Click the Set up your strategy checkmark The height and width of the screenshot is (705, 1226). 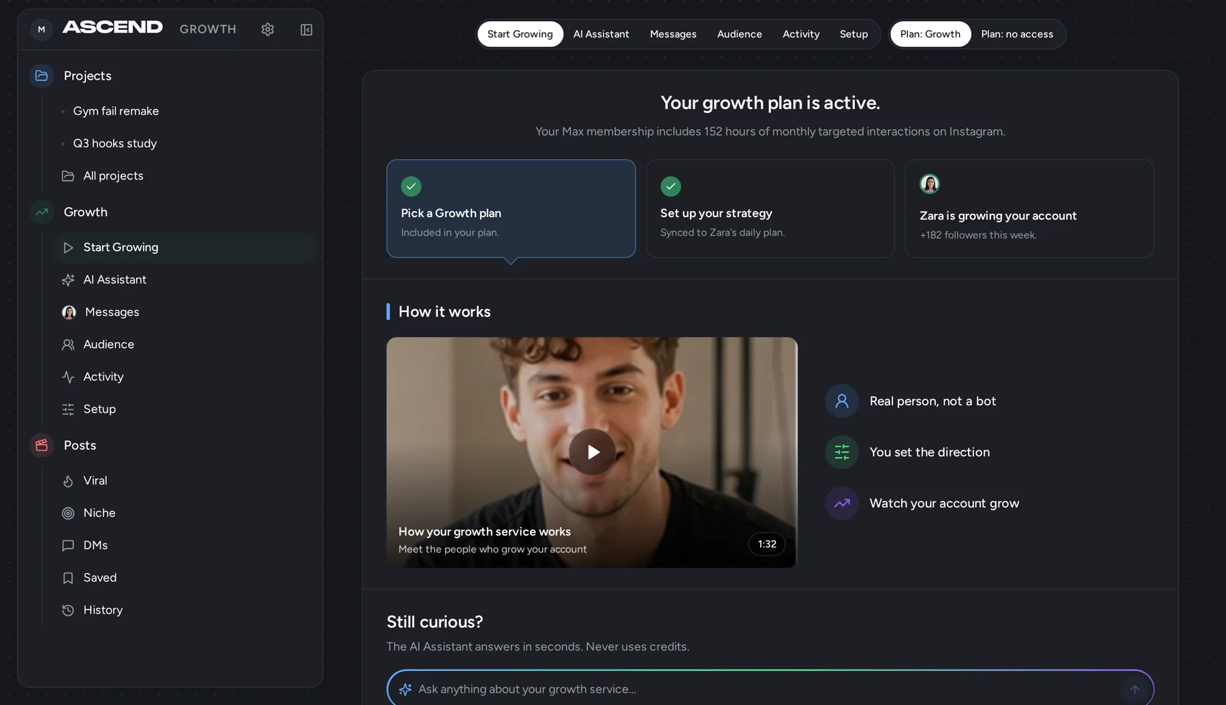pyautogui.click(x=671, y=186)
